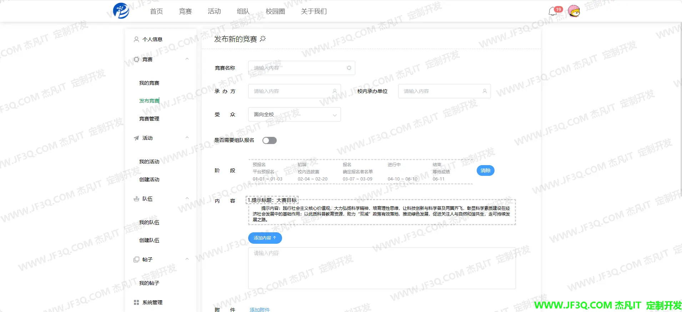This screenshot has width=682, height=312.
Task: Click the 个人信息 person icon
Action: [x=136, y=39]
